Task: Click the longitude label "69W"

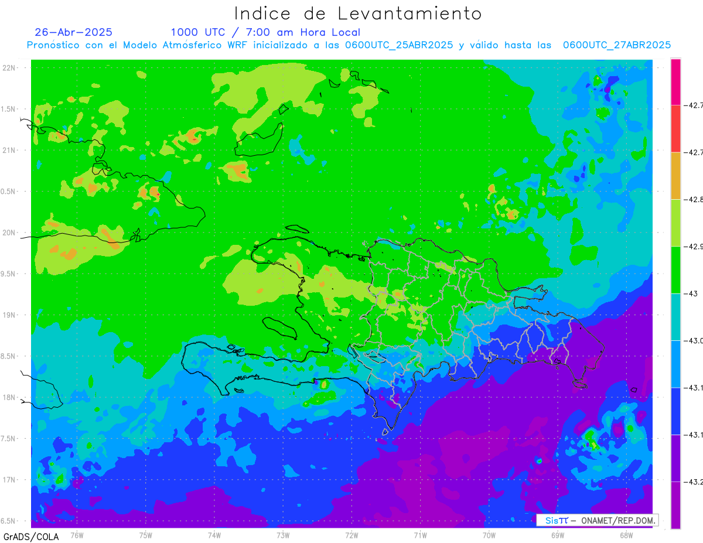Action: point(558,535)
